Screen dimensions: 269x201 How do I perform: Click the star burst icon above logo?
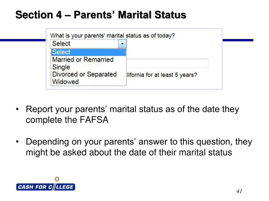57,179
